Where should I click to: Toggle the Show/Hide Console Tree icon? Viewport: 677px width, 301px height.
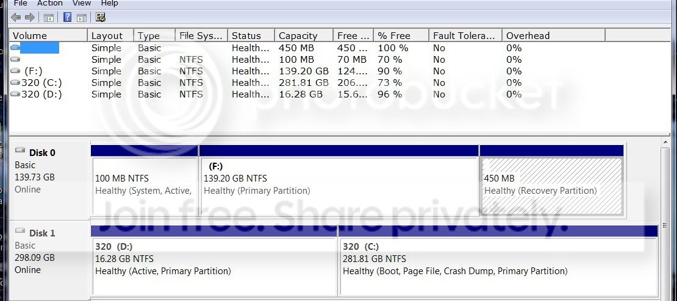(49, 18)
